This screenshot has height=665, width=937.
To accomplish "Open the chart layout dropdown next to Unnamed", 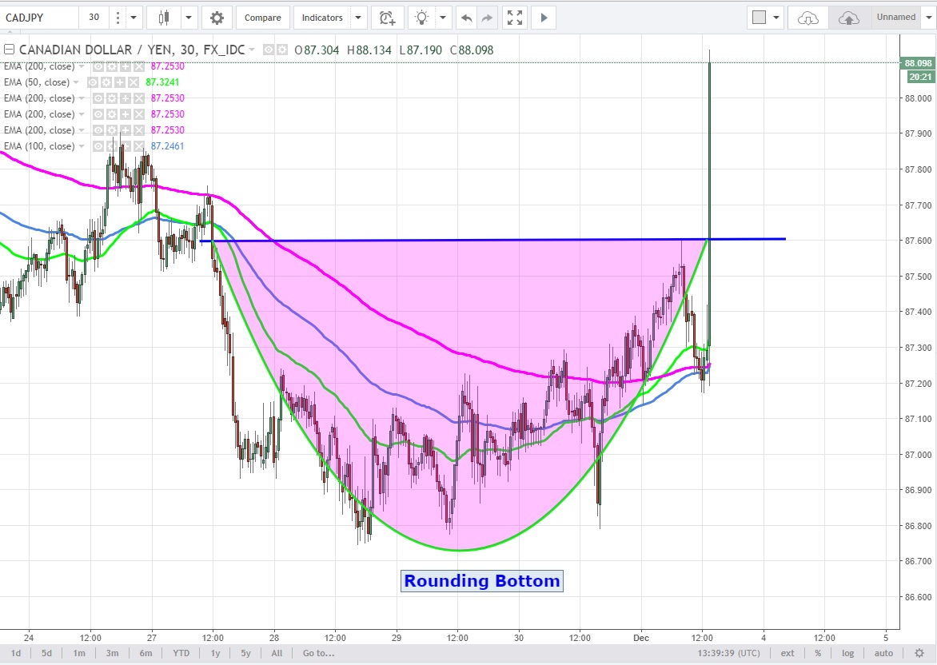I will click(928, 18).
